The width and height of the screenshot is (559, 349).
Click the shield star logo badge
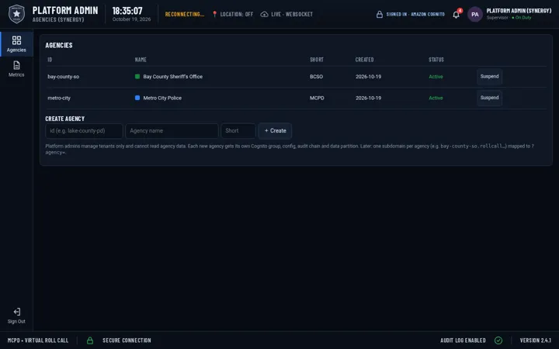click(16, 14)
